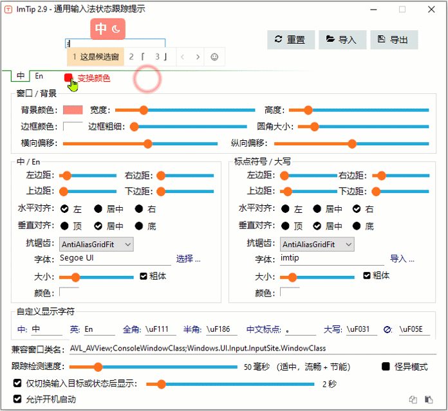The width and height of the screenshot is (448, 411).
Task: Click the 颜色 swatch in 中/En group
Action: tap(69, 292)
